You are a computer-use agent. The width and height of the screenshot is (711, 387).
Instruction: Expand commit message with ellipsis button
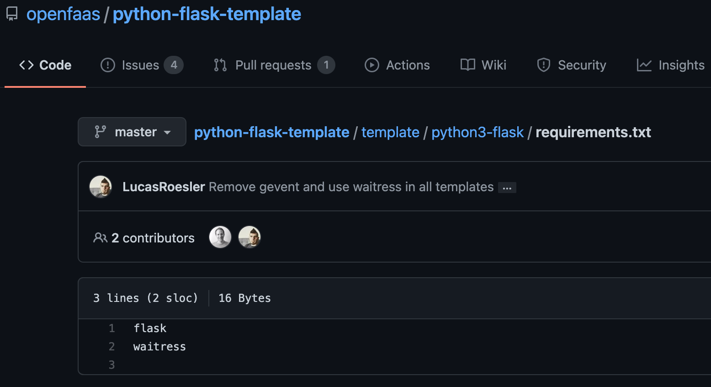click(507, 188)
